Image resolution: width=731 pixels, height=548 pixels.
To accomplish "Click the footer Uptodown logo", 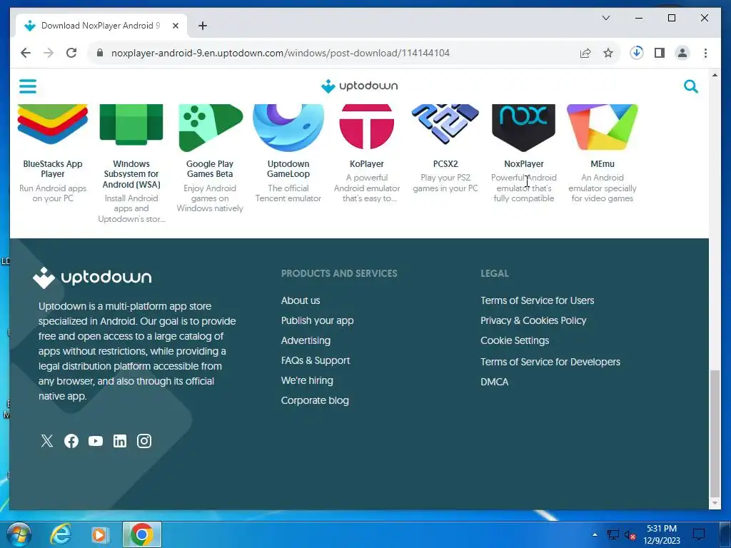I will [92, 278].
